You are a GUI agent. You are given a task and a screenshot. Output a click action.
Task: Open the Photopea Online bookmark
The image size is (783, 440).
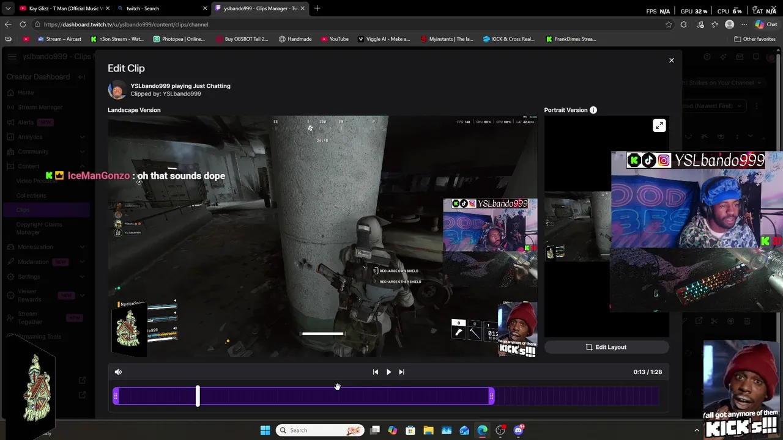[x=179, y=39]
